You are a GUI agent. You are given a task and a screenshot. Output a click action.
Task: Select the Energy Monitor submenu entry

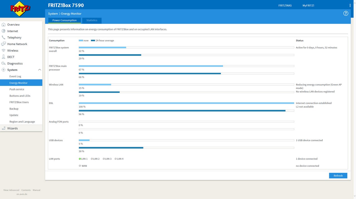coord(21,83)
